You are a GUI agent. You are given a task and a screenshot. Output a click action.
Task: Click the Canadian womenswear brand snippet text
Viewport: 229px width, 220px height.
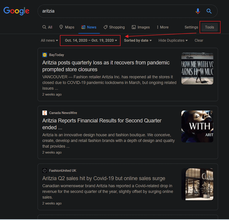(x=108, y=191)
